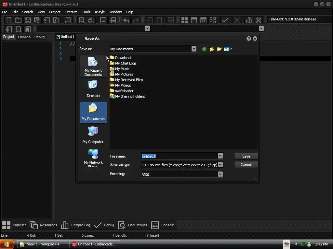Expand the Save as type dropdown arrow

[x=220, y=165]
